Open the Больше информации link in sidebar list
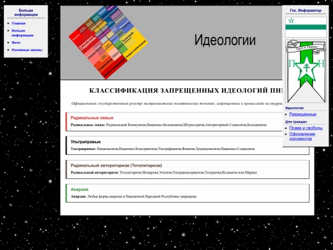Image resolution: width=333 pixels, height=250 pixels. (x=22, y=33)
